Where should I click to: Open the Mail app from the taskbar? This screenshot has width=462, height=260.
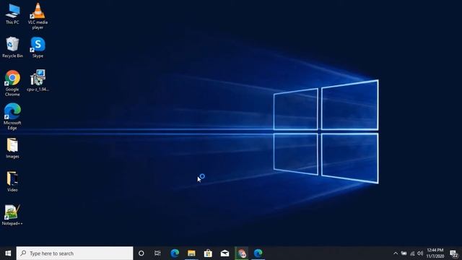(225, 253)
